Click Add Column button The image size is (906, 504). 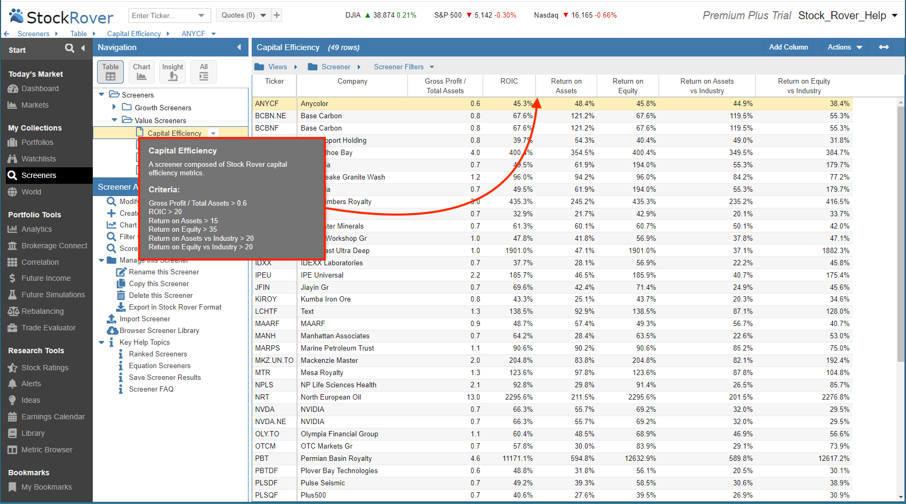click(788, 47)
